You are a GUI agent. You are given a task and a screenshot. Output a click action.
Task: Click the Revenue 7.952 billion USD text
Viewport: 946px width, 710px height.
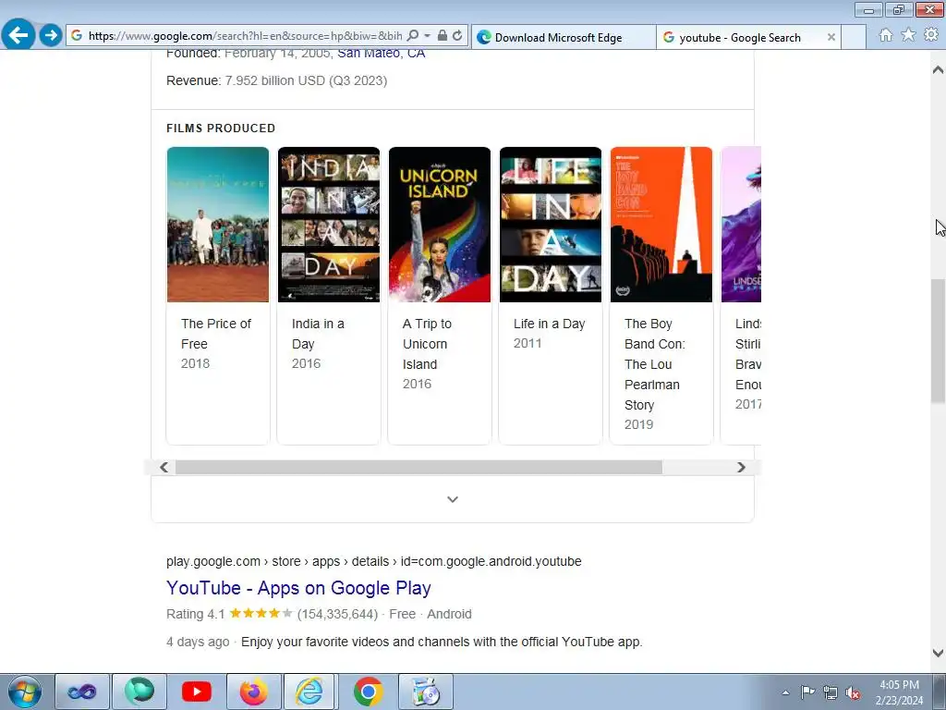click(277, 81)
